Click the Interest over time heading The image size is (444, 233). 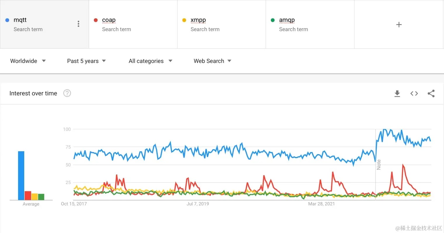pyautogui.click(x=33, y=93)
